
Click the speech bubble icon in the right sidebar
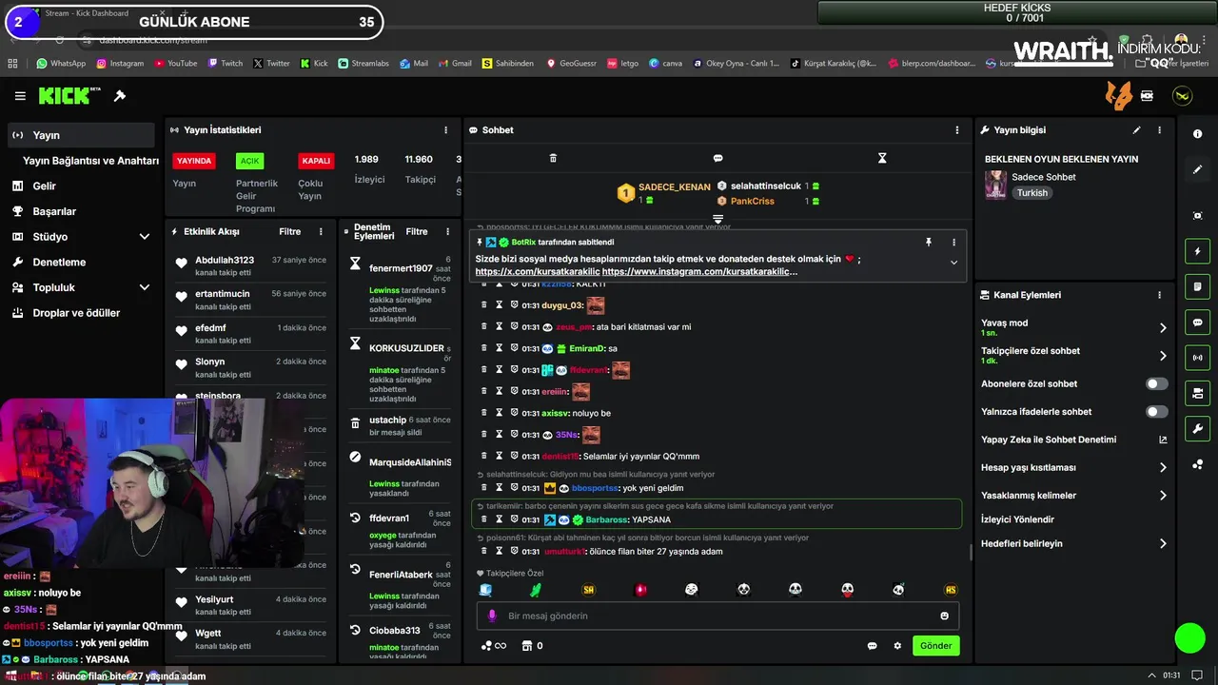coord(1197,323)
